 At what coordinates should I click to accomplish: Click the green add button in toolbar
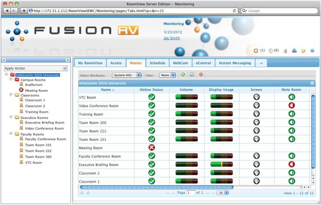coord(183,75)
